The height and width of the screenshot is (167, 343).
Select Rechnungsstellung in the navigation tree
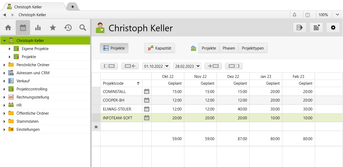point(33,97)
